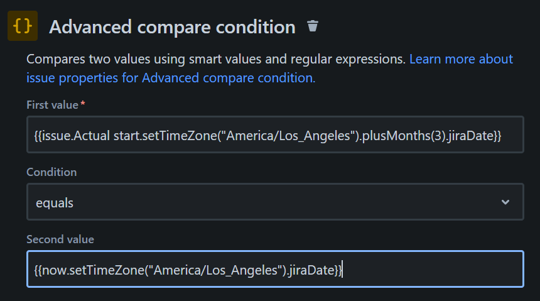
Task: Click 'now.setTimeZone' in the Second value field
Action: (x=84, y=270)
